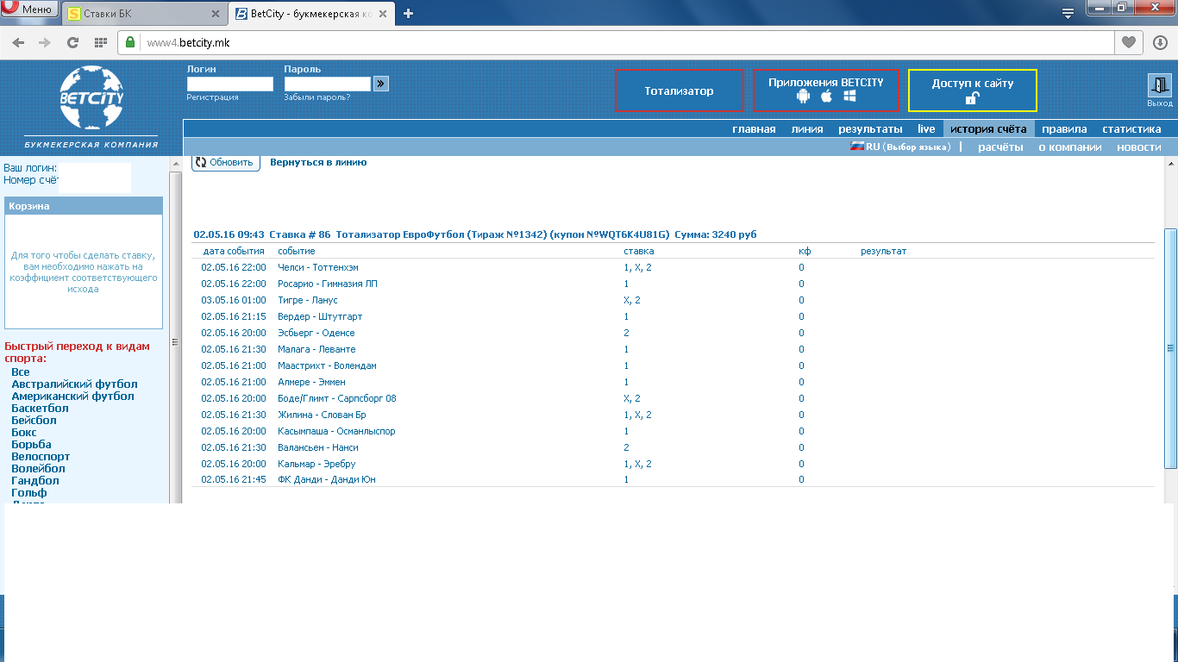Image resolution: width=1178 pixels, height=662 pixels.
Task: Open the Регистрация link
Action: 212,97
